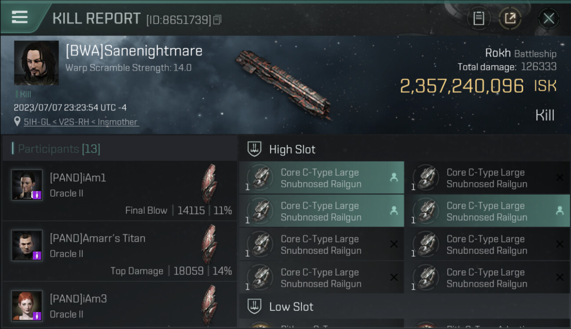Open iAm3's pilot portrait

tap(27, 306)
